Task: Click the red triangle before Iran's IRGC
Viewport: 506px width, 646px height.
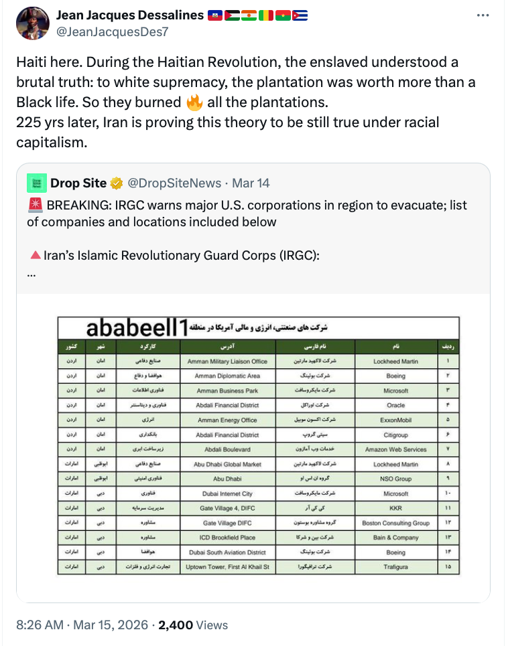Action: point(34,255)
